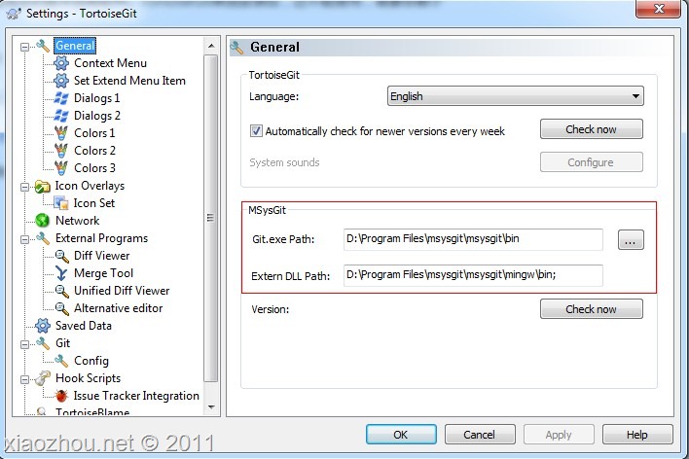Image resolution: width=689 pixels, height=459 pixels.
Task: Select Saved Data in the tree
Action: (x=84, y=326)
